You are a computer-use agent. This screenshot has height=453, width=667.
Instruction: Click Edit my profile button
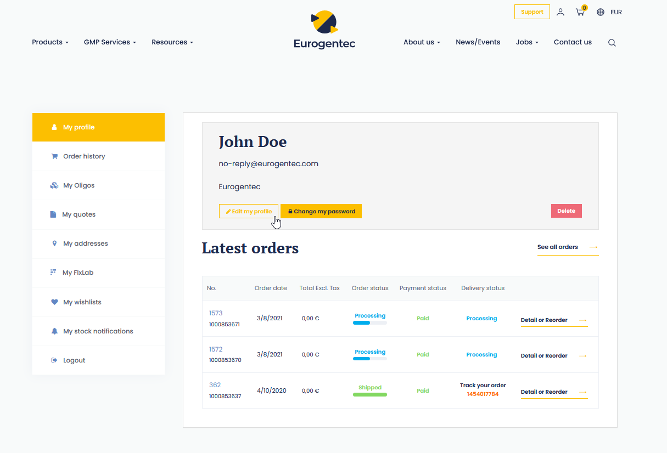tap(249, 211)
